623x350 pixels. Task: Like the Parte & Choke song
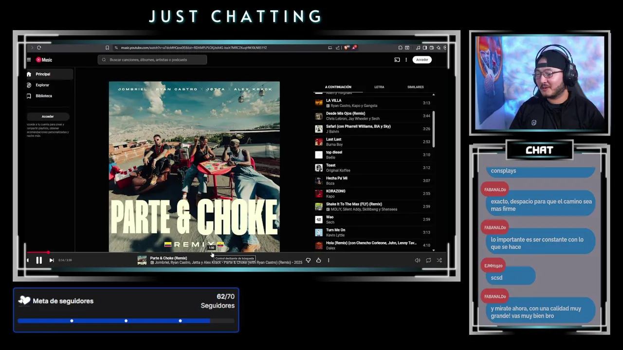click(318, 260)
